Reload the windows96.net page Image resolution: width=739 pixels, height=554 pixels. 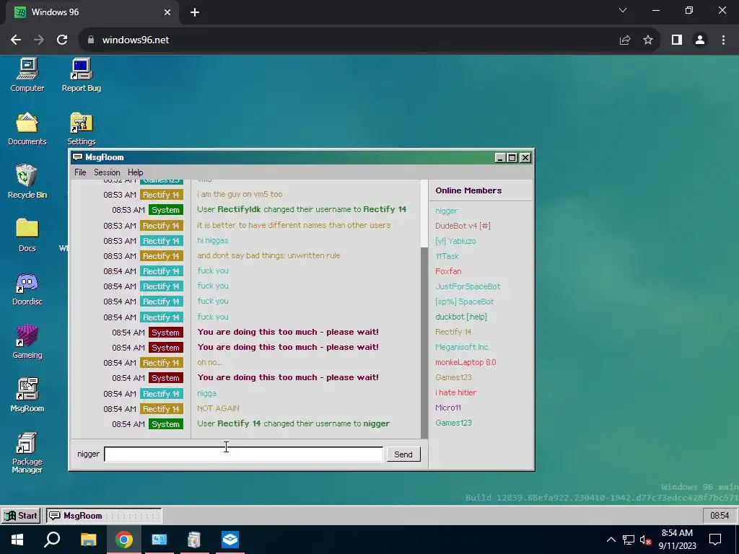pyautogui.click(x=62, y=40)
